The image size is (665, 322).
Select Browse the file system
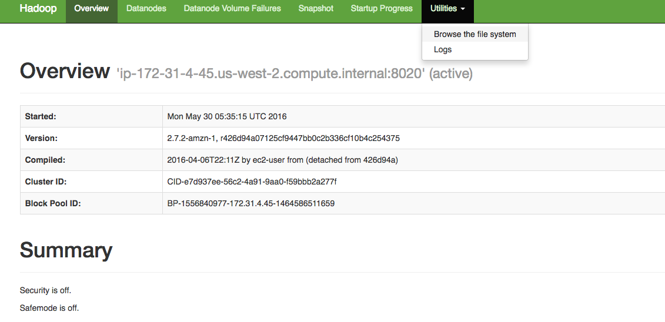(474, 34)
